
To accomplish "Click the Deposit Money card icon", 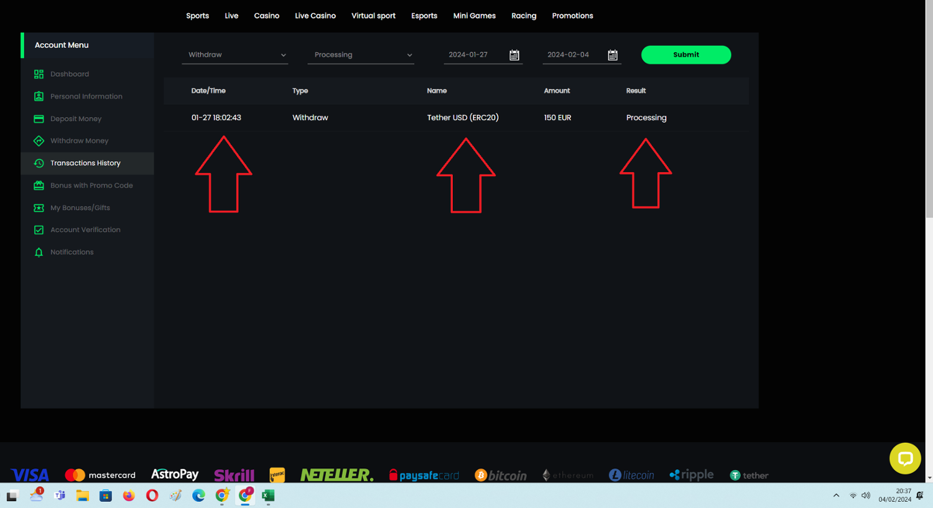I will [x=39, y=119].
